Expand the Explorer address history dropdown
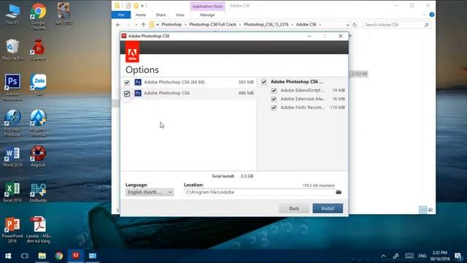This screenshot has width=467, height=263. coord(347,25)
